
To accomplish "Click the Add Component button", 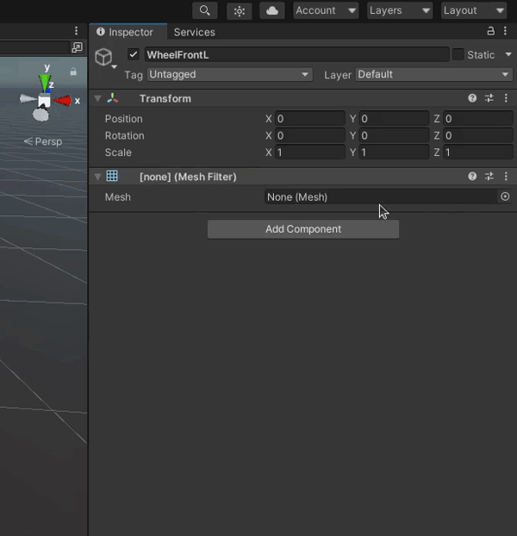I will [303, 229].
